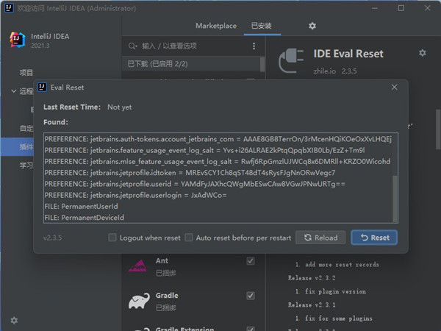Click the plugin search magnifier icon

tap(133, 46)
